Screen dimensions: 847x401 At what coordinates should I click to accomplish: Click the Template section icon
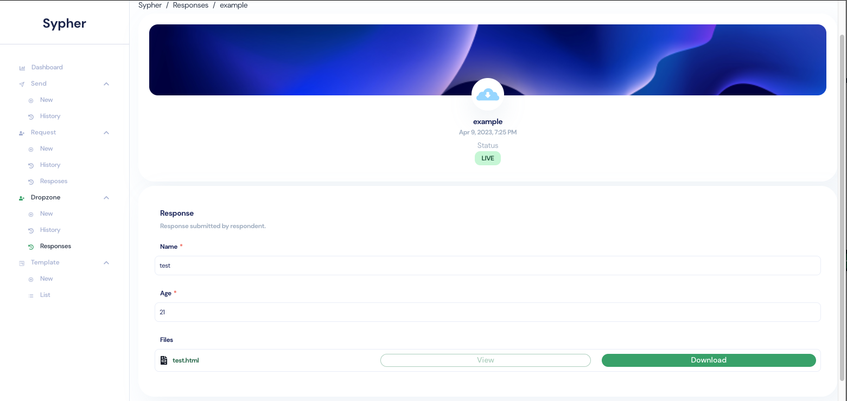(22, 263)
